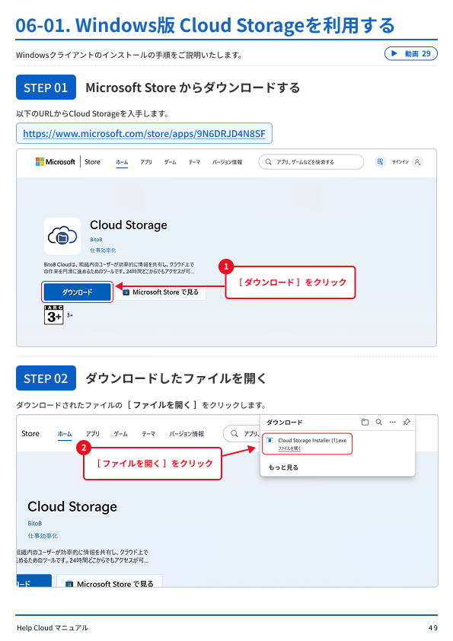The image size is (453, 641).
Task: Click the Help Cloud マニュアル footer text
Action: pyautogui.click(x=53, y=628)
